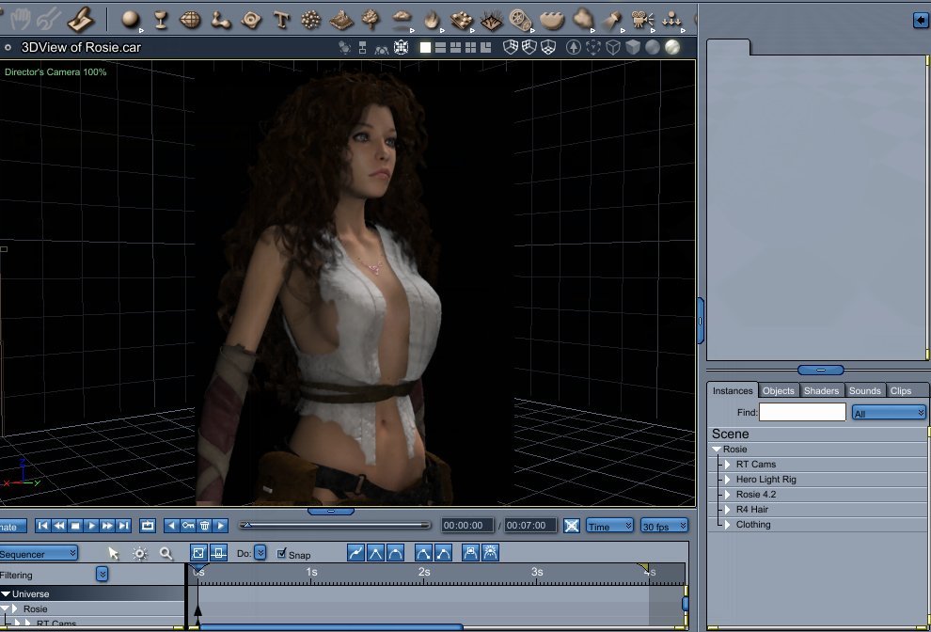Viewport: 931px width, 632px height.
Task: Select the plant tree tool
Action: point(371,20)
